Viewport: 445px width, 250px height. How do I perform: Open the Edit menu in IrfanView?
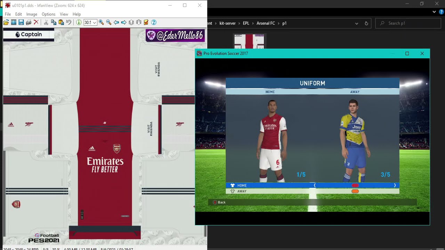click(x=18, y=14)
